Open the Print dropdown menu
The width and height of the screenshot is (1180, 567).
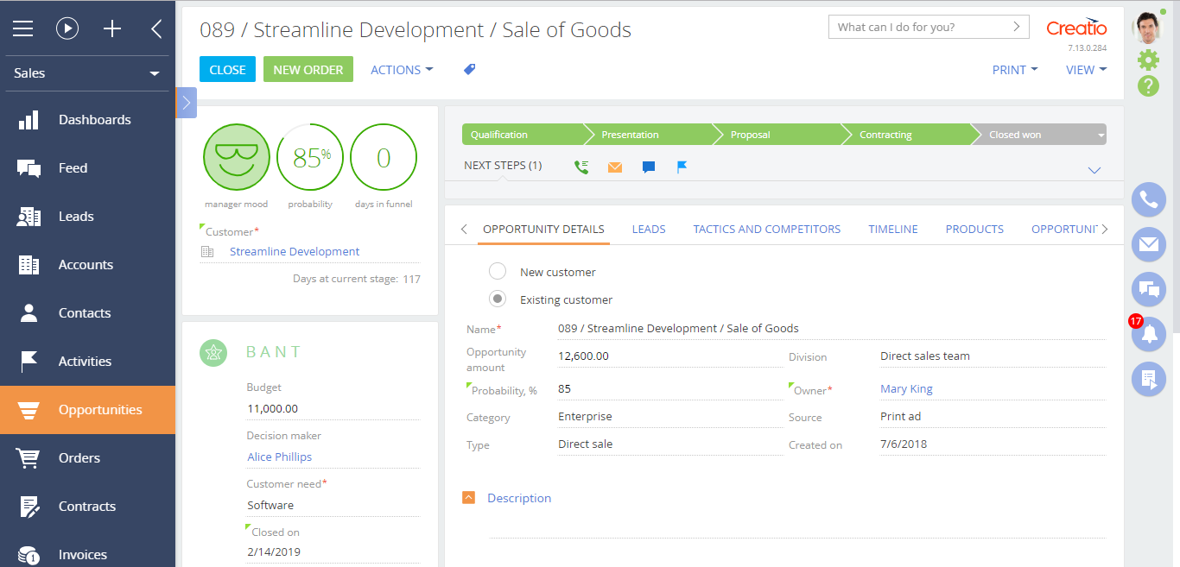(x=1015, y=70)
